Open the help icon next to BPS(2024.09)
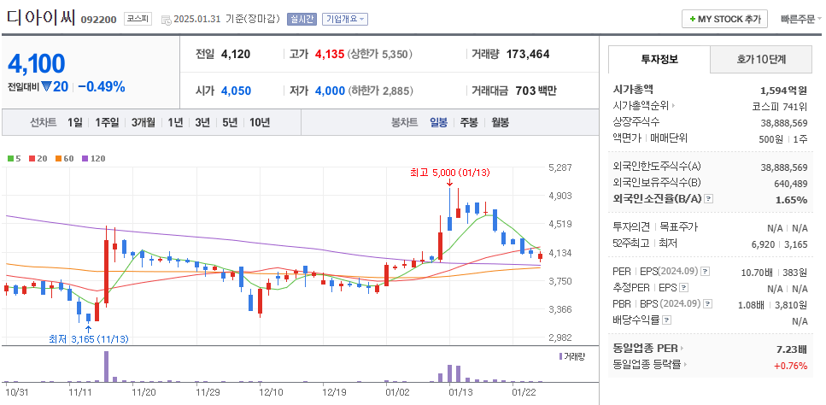The image size is (826, 405). (x=708, y=304)
